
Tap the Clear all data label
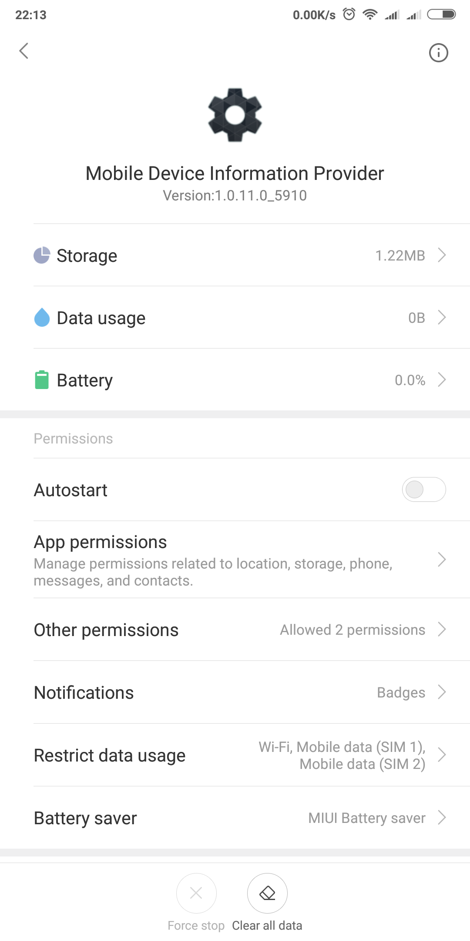coord(267,925)
